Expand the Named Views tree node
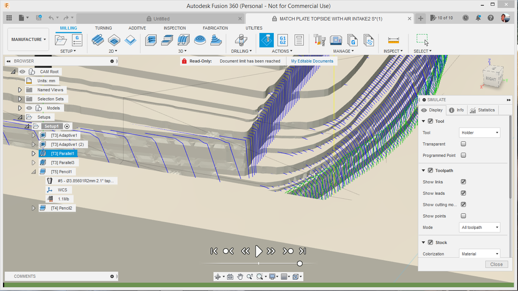 [x=20, y=90]
